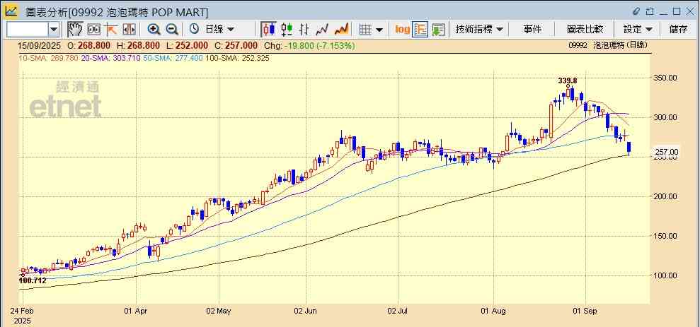Click the 02 Jul date axis label
The width and height of the screenshot is (700, 327).
pyautogui.click(x=398, y=311)
